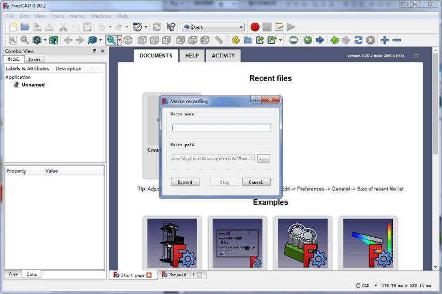Switch to the Tasks tab

34,59
